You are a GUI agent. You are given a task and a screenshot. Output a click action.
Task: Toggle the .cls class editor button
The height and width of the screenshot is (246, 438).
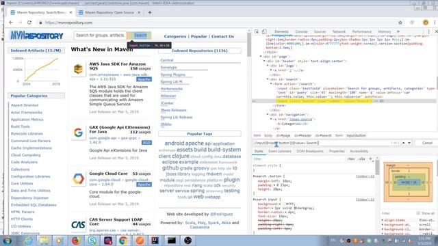(x=362, y=159)
